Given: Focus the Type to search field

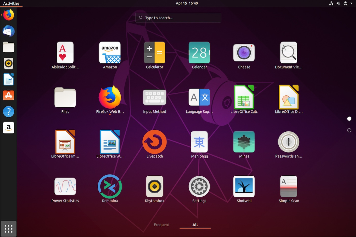Looking at the screenshot, I should pos(178,18).
